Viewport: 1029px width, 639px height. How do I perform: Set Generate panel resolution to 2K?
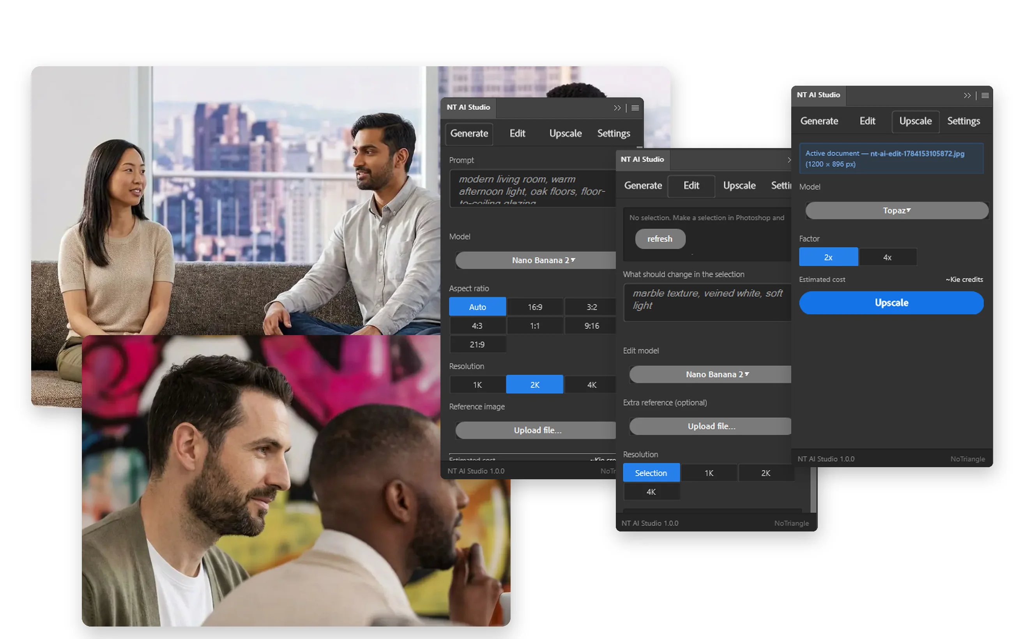pos(535,385)
